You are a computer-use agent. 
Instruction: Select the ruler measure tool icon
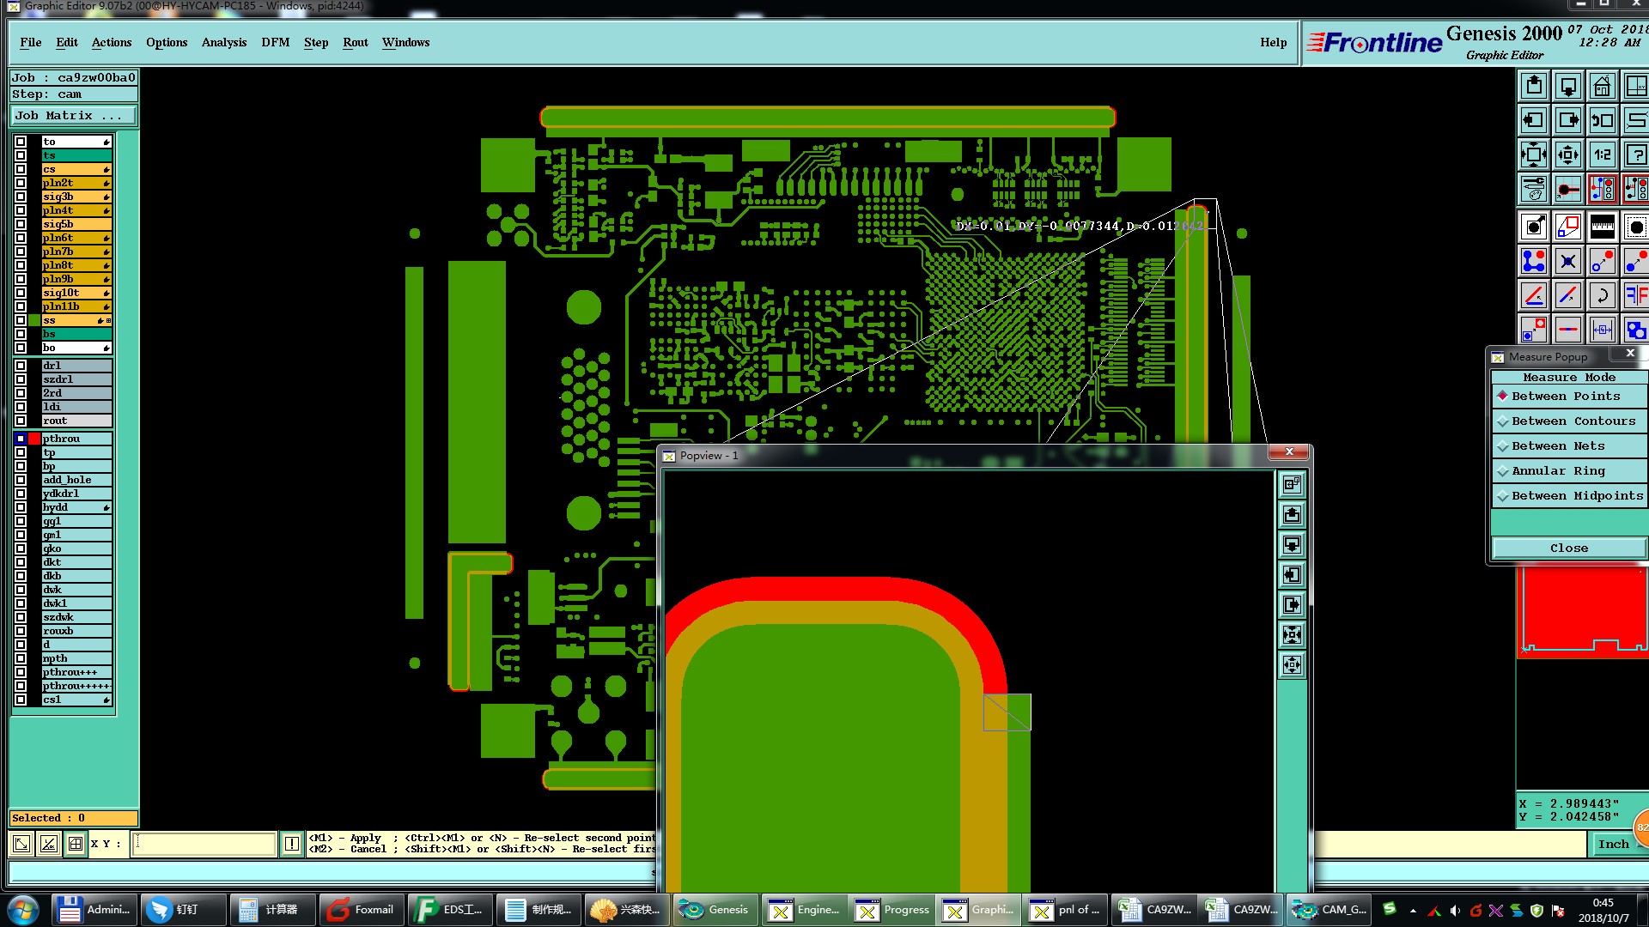coord(1602,227)
